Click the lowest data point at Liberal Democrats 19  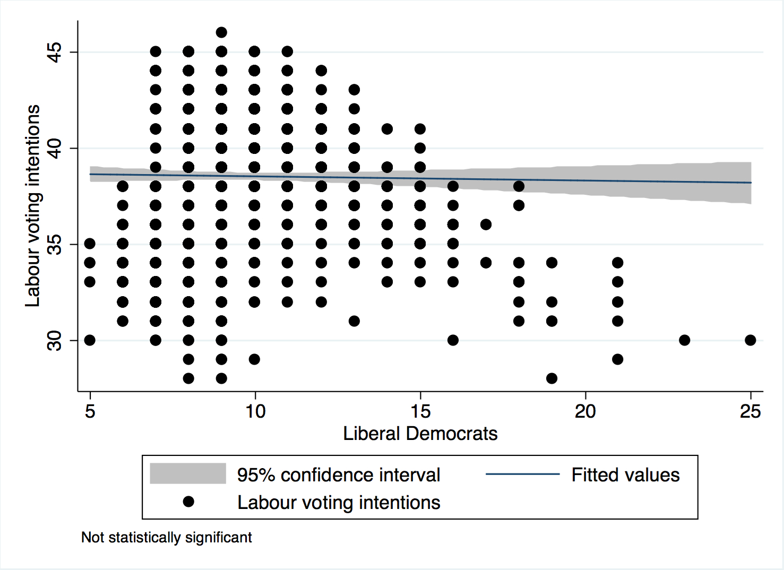tap(552, 378)
